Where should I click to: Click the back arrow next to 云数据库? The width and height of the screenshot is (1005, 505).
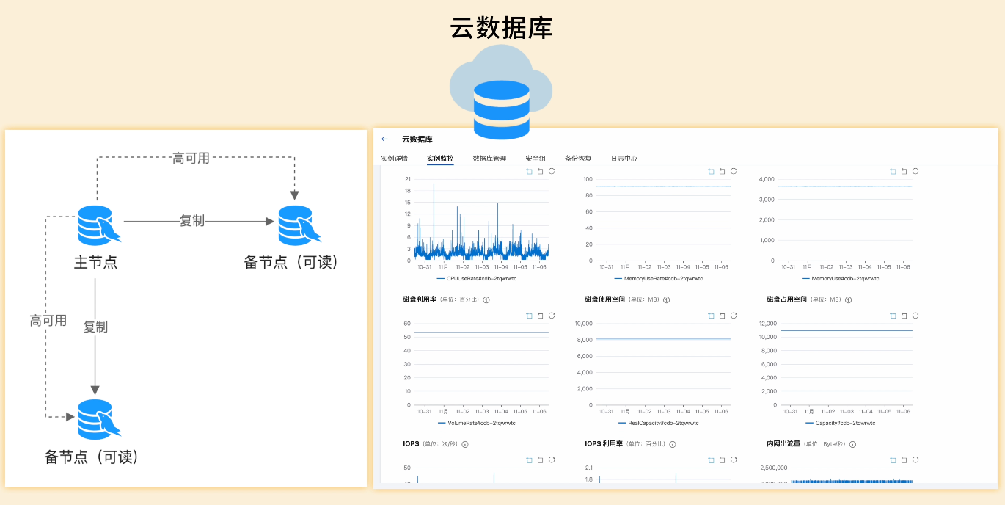384,139
